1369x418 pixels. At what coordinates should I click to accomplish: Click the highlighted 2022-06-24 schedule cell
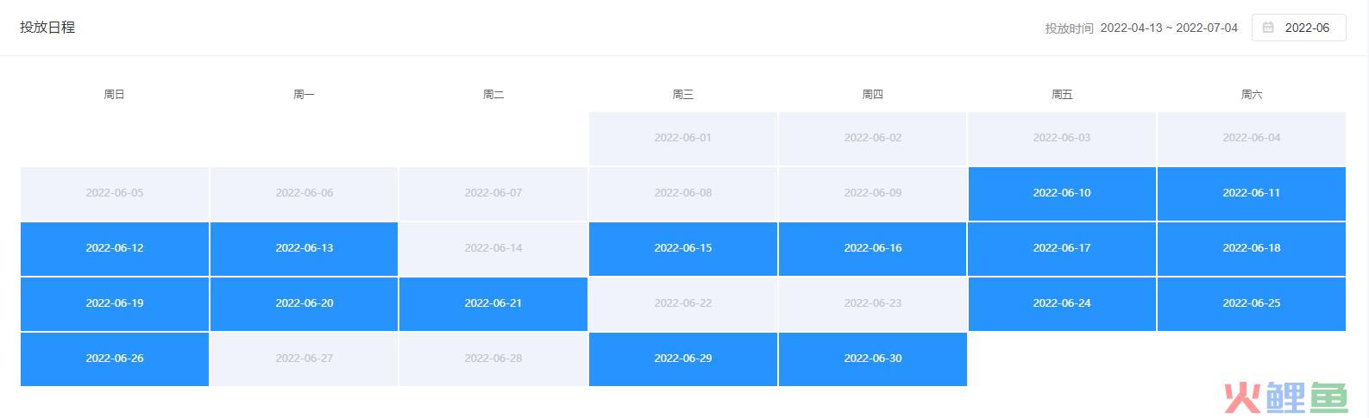point(1062,303)
